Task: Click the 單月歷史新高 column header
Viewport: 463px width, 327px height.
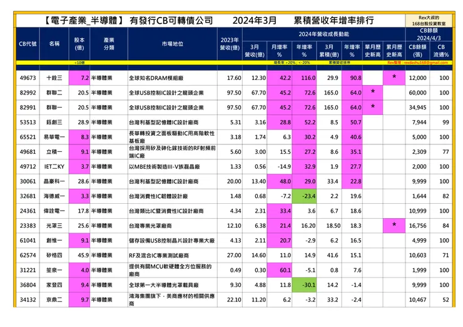Action: 373,51
